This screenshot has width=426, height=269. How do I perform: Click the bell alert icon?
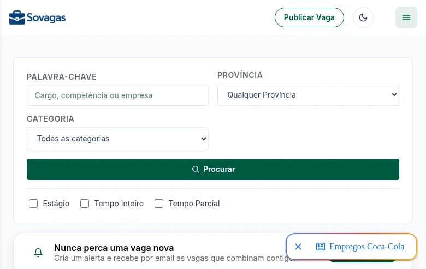click(x=38, y=253)
